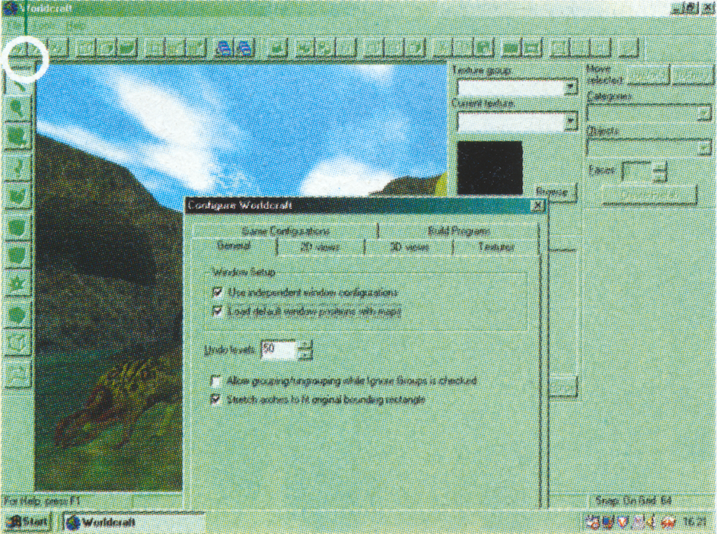The width and height of the screenshot is (717, 534).
Task: Open the Texture group dropdown
Action: pos(570,87)
